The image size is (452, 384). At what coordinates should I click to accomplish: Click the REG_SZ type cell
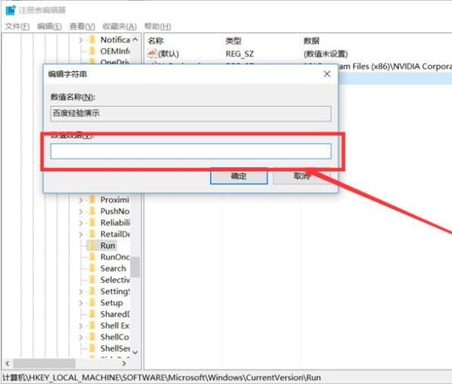point(240,54)
